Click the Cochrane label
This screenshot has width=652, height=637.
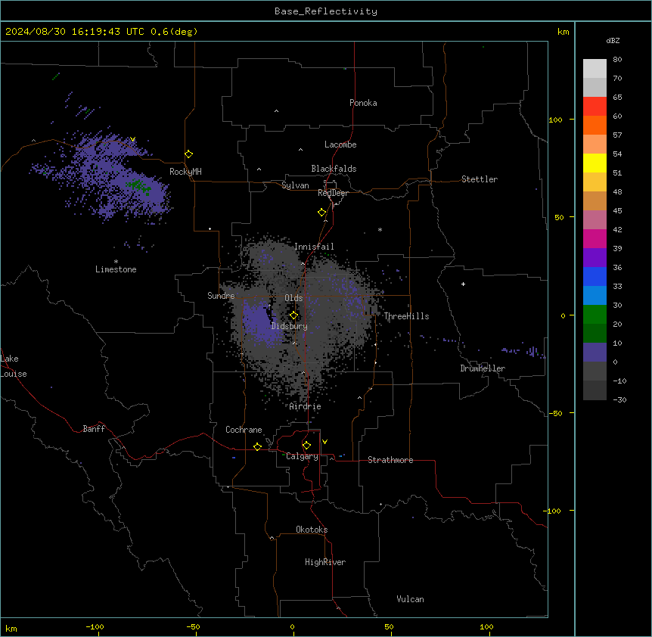tap(244, 430)
